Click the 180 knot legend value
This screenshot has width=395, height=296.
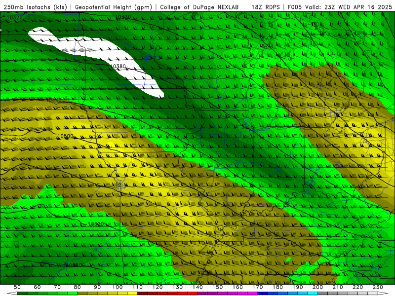277,287
